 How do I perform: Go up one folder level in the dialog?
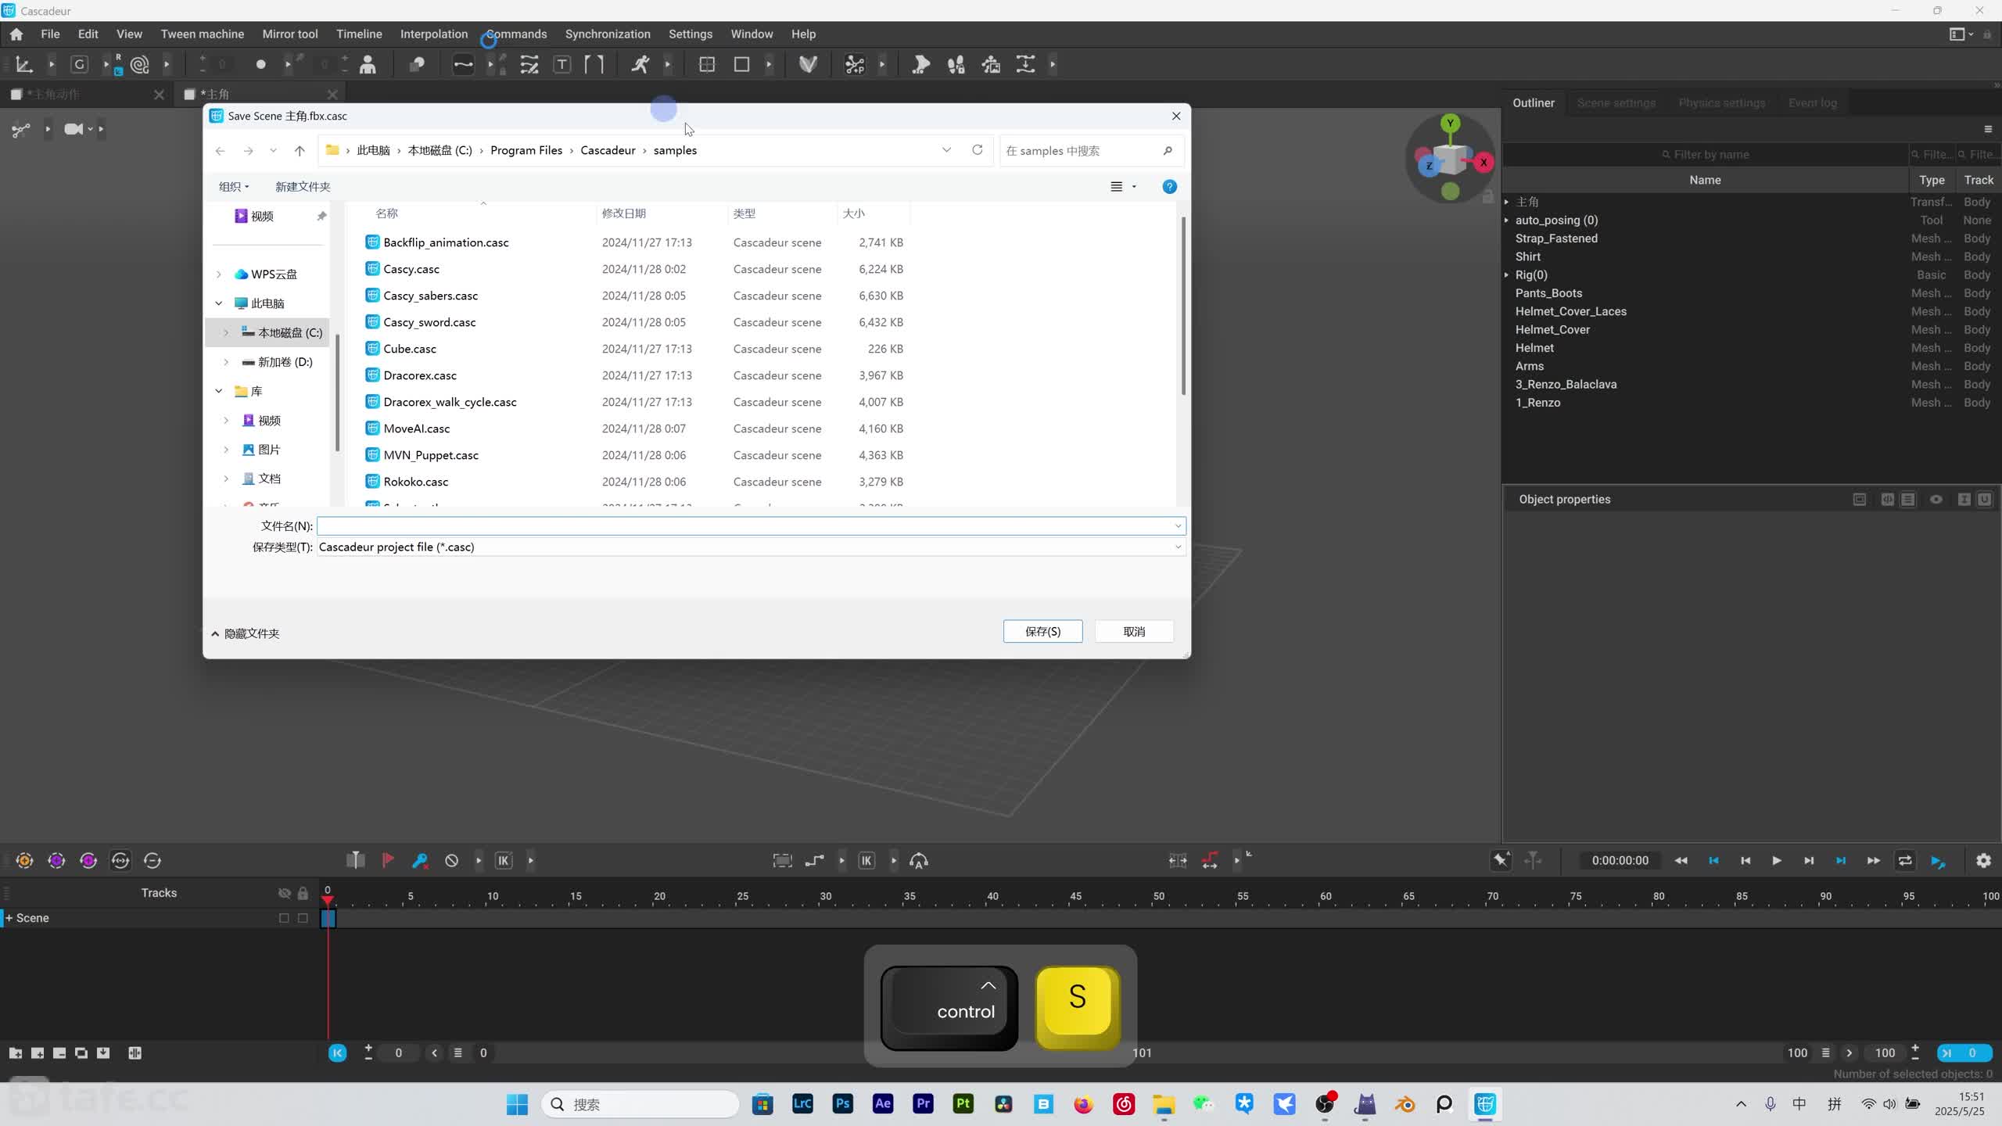pyautogui.click(x=300, y=150)
